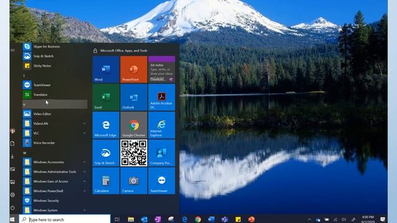Show hidden system tray icons

pos(310,219)
